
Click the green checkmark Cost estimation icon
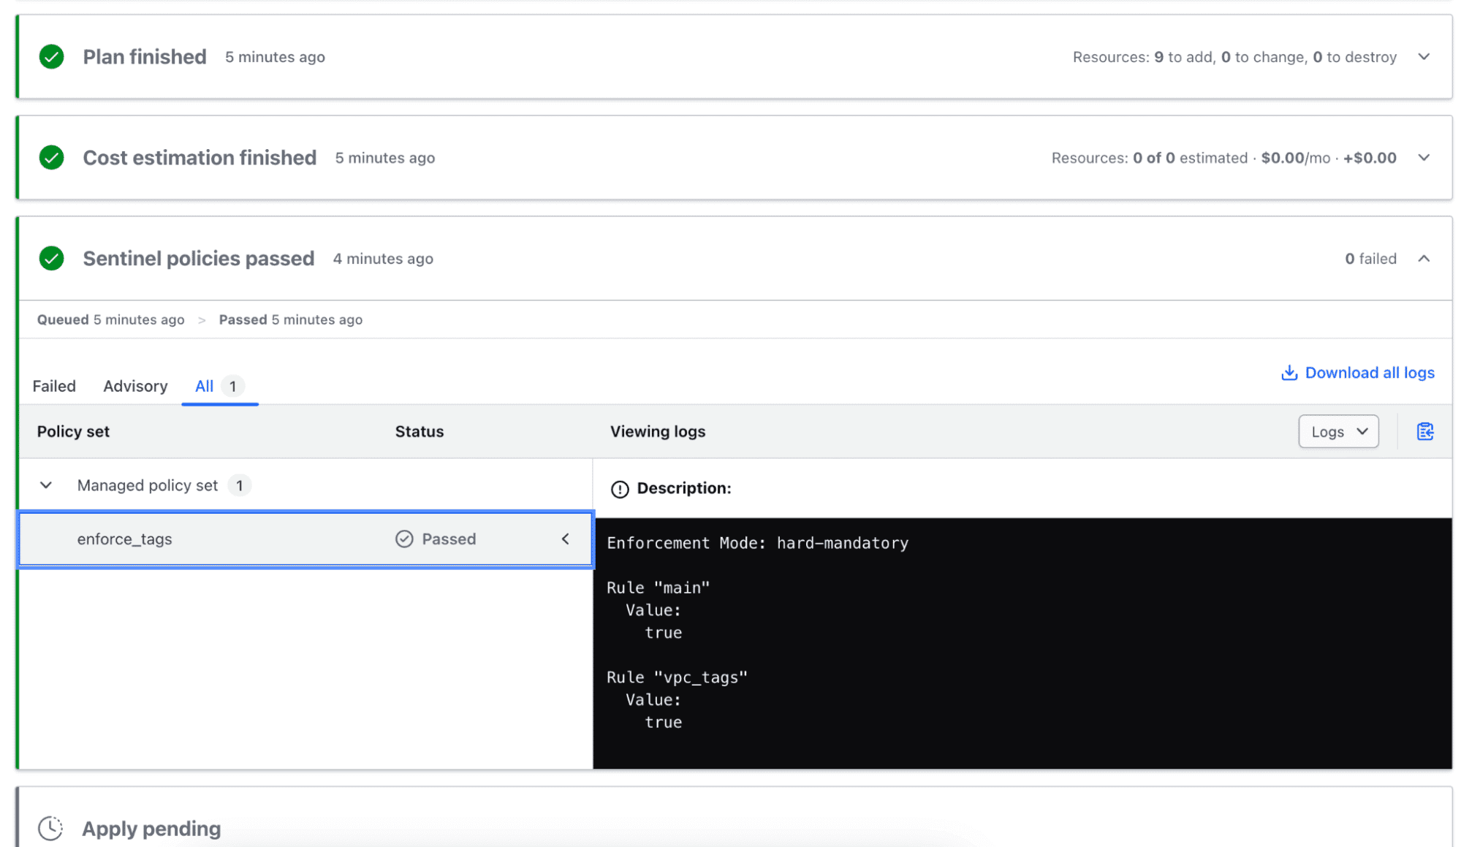click(x=53, y=157)
